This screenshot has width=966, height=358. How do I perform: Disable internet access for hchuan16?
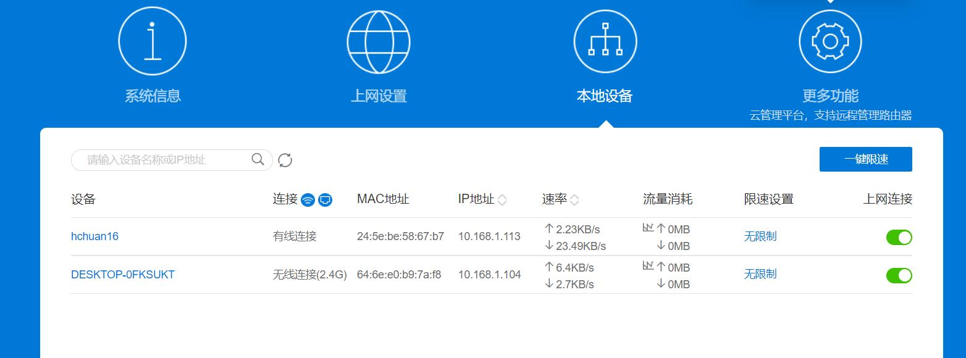tap(899, 237)
